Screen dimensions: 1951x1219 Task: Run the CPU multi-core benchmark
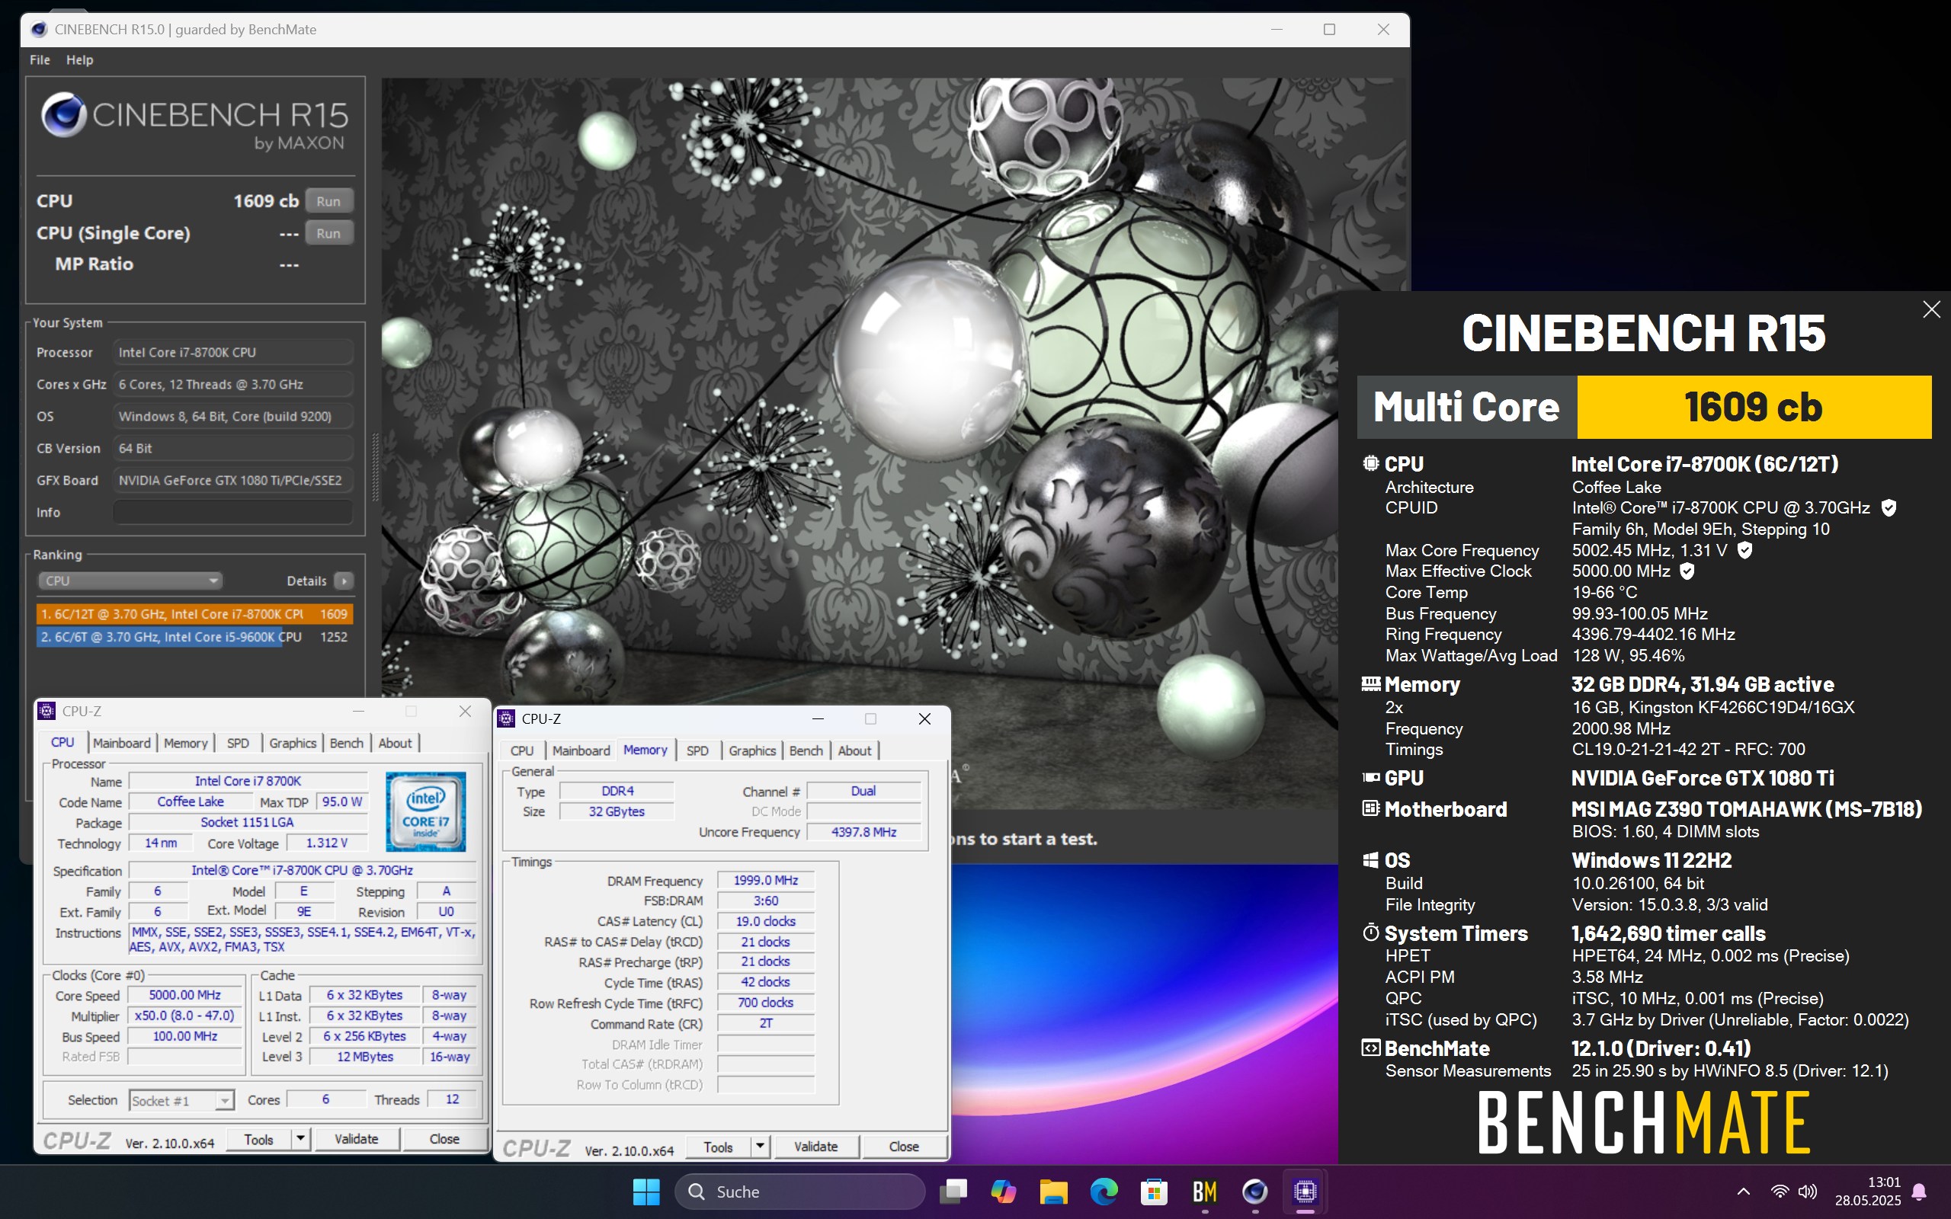click(328, 200)
